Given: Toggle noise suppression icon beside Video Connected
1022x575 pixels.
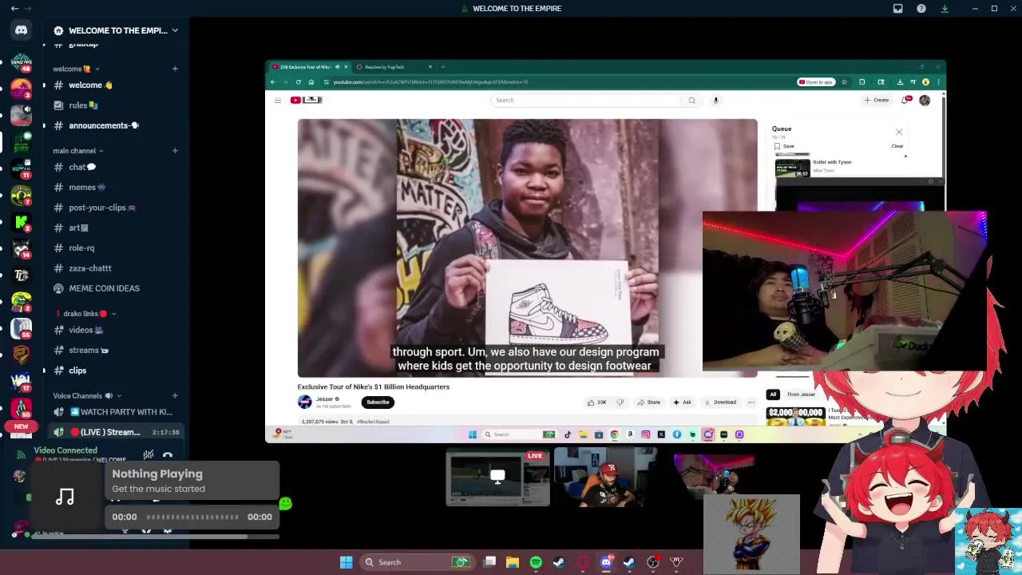Looking at the screenshot, I should (x=148, y=456).
